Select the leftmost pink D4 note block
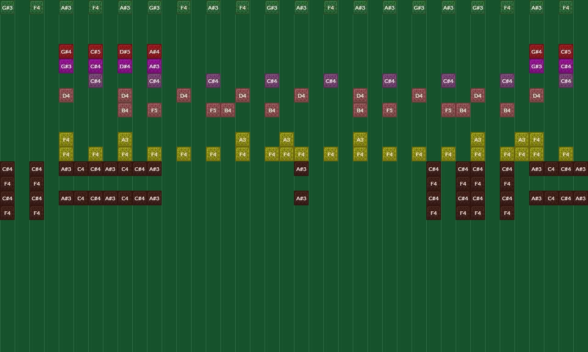Viewport: 588px width, 352px height. [x=66, y=95]
